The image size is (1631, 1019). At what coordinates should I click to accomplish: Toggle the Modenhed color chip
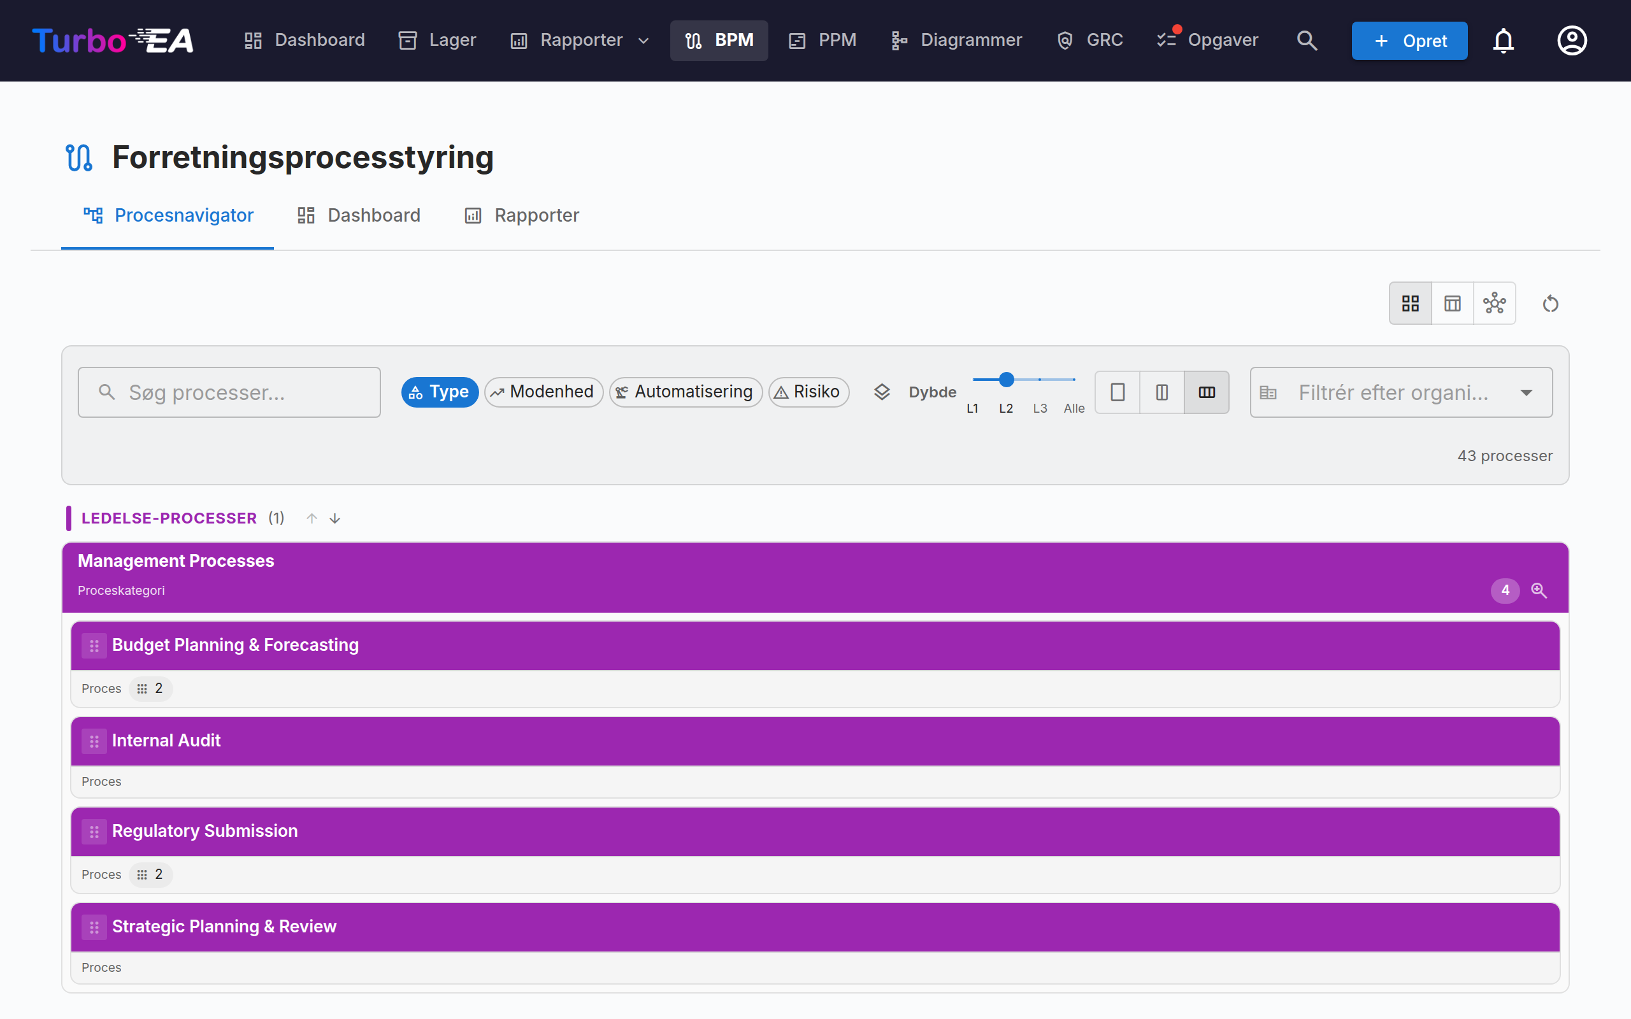point(543,392)
